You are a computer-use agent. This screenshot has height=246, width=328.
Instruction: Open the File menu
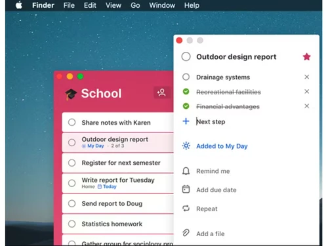click(69, 5)
